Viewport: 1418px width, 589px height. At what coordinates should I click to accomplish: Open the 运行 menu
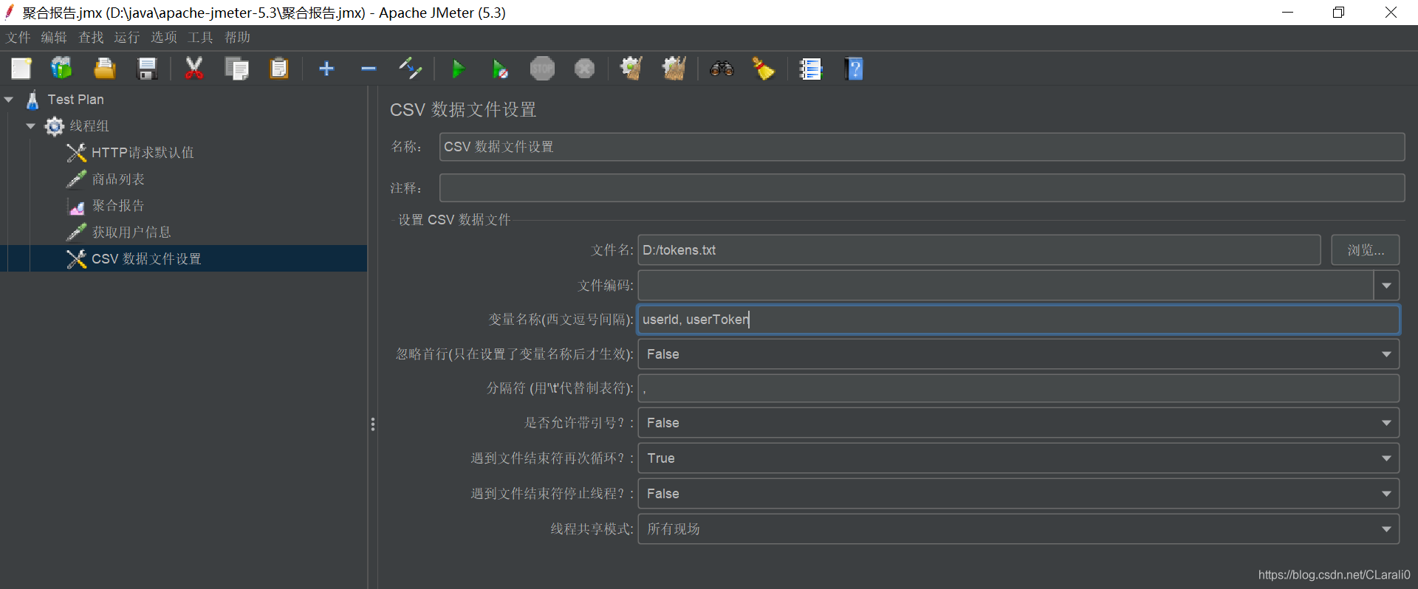click(127, 38)
